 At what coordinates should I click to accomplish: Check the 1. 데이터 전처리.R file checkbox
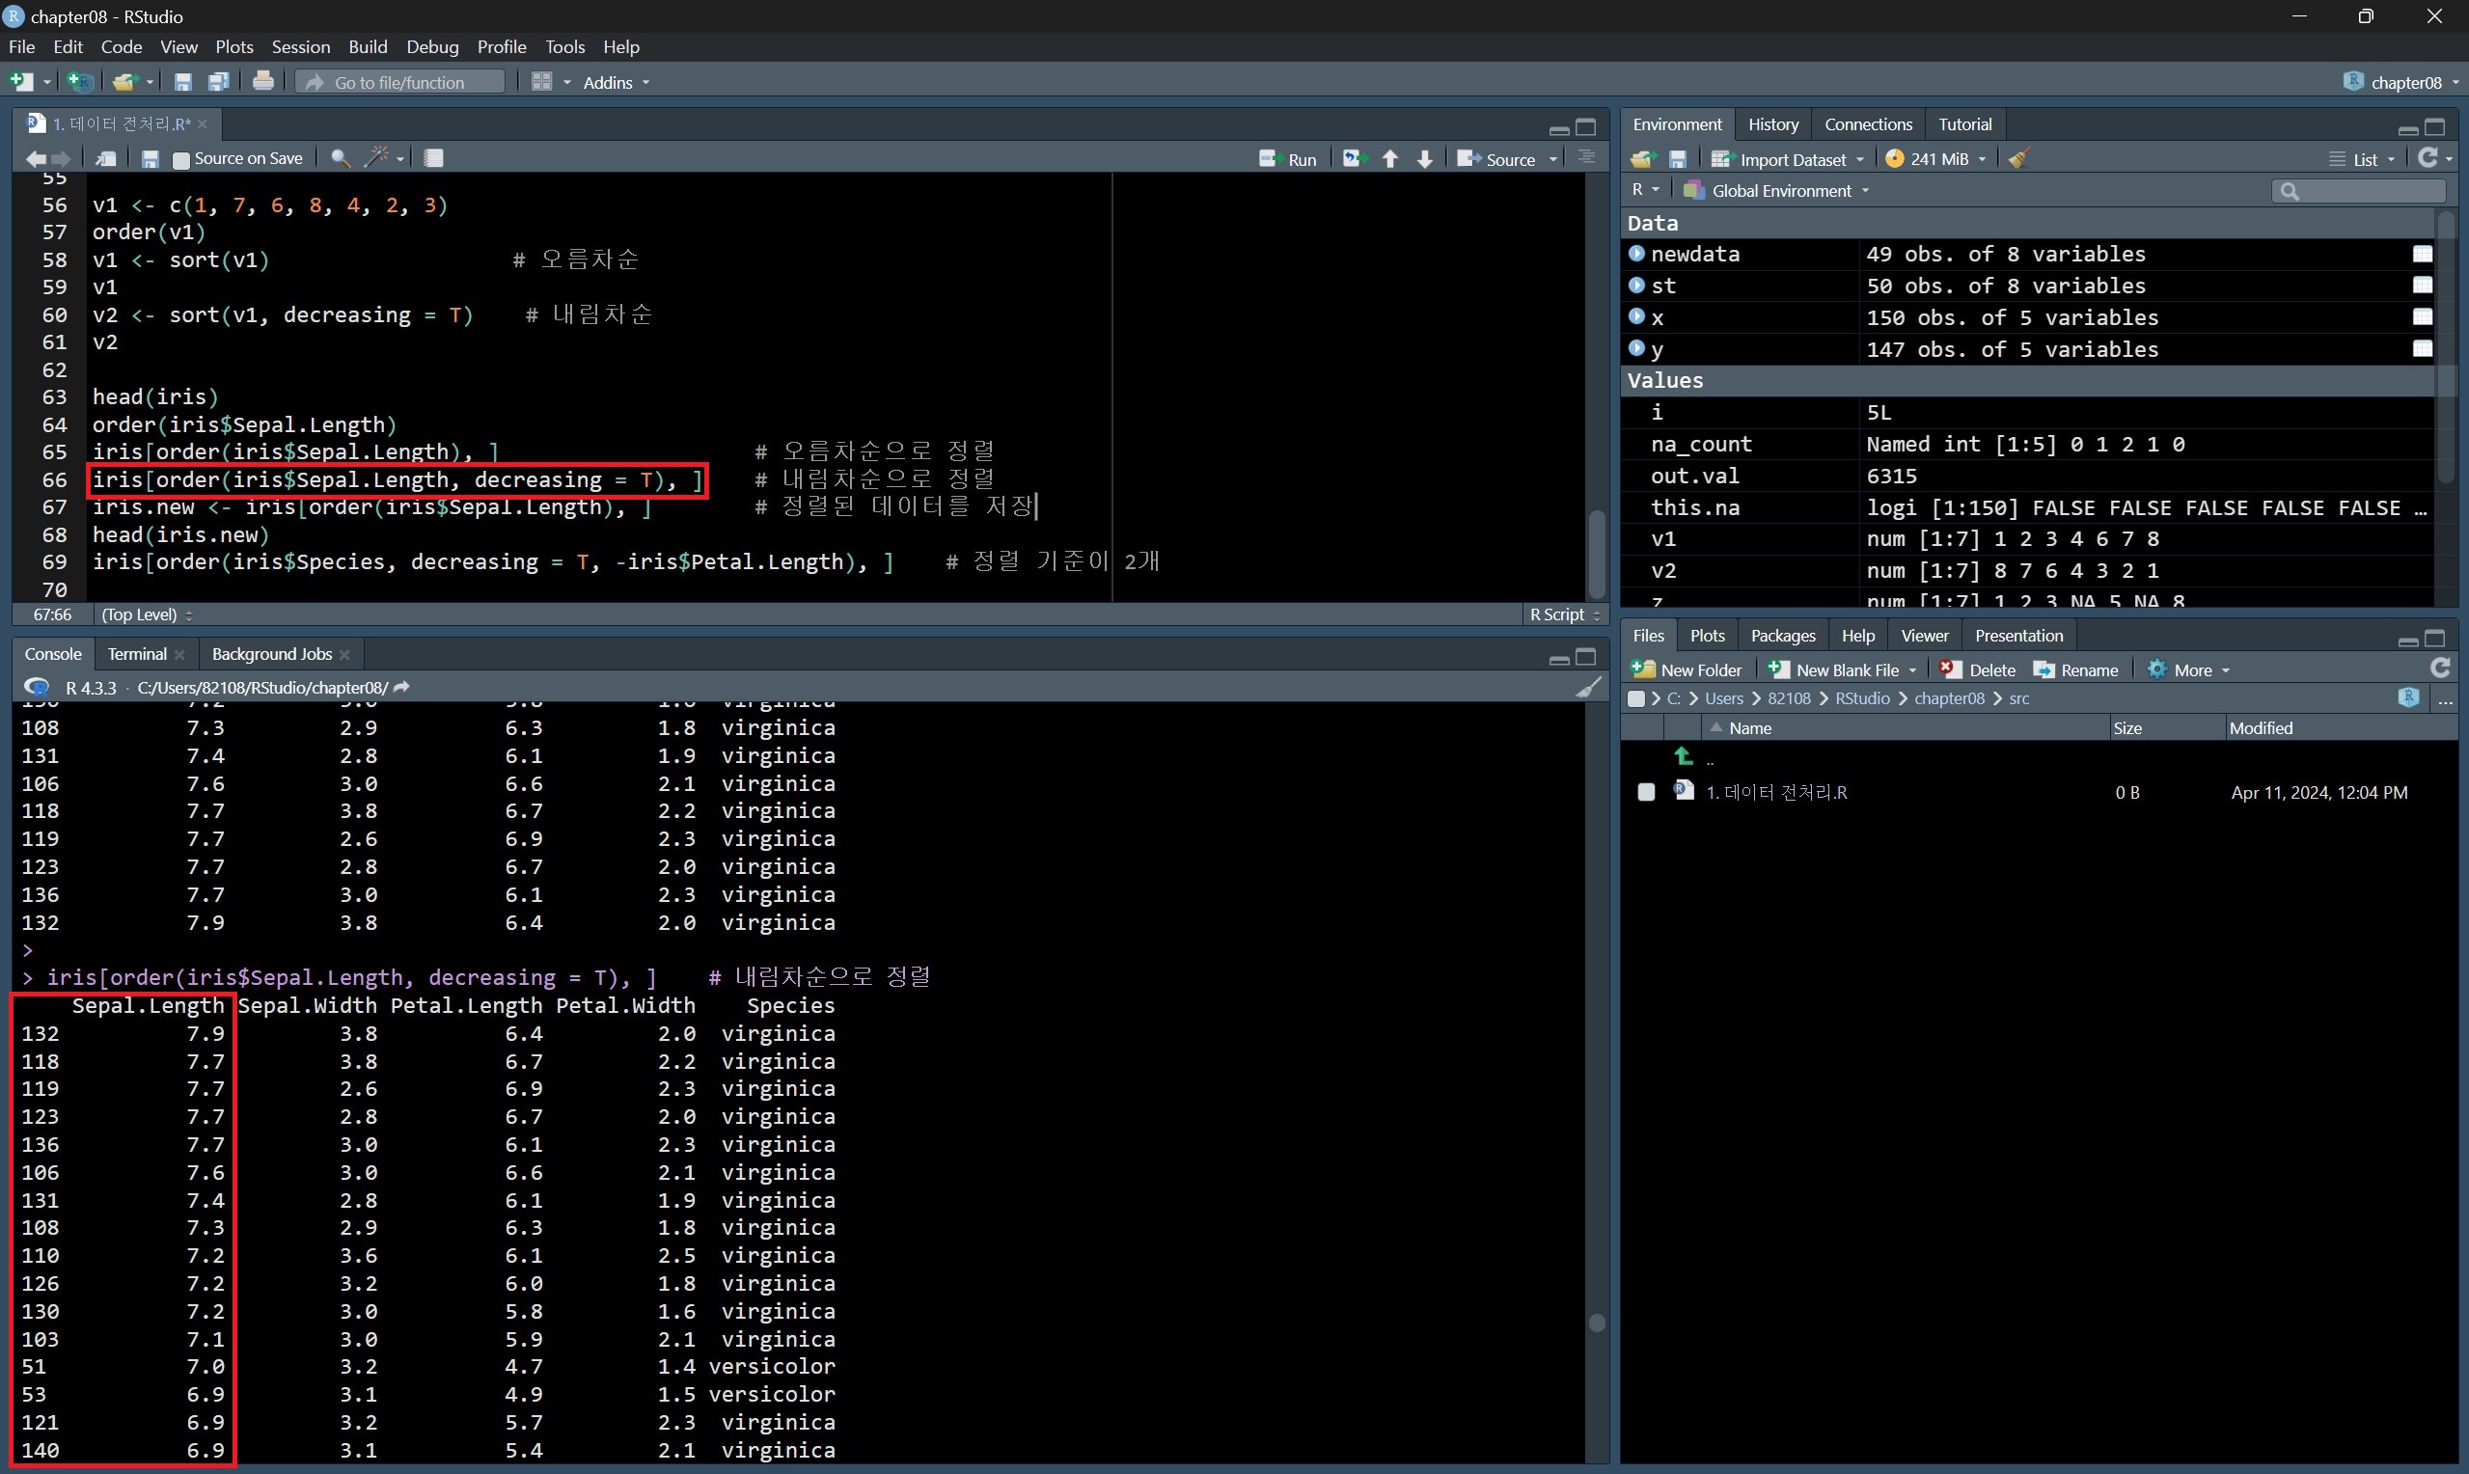click(x=1646, y=792)
